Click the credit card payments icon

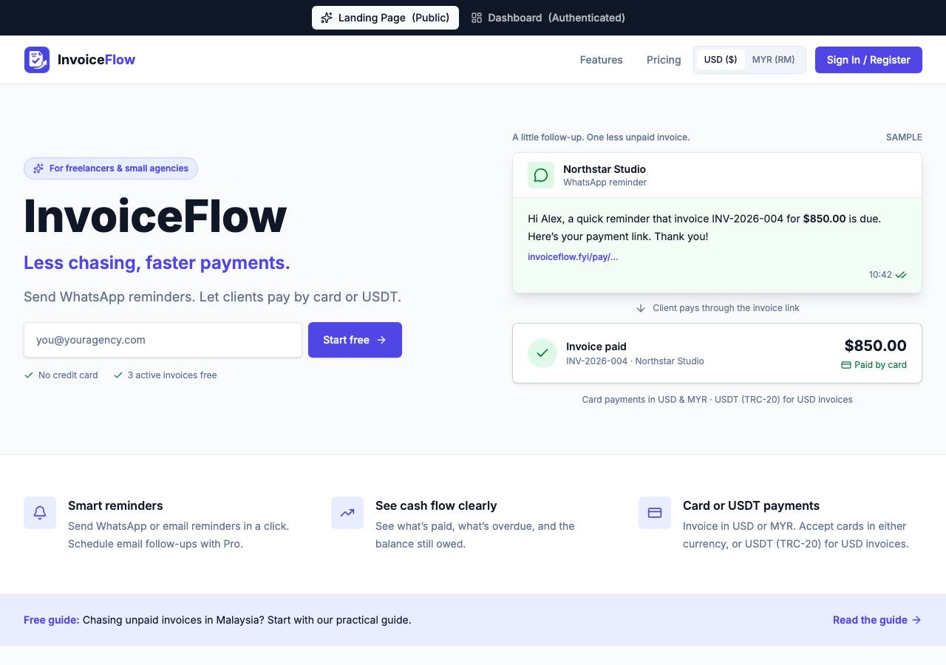655,513
